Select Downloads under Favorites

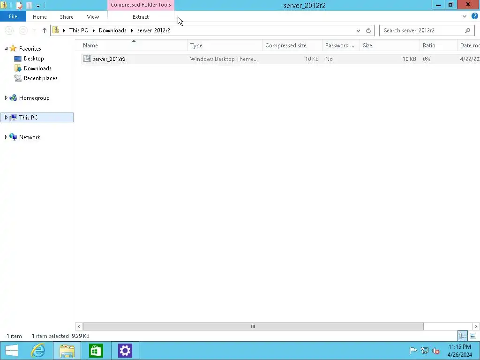pyautogui.click(x=37, y=68)
